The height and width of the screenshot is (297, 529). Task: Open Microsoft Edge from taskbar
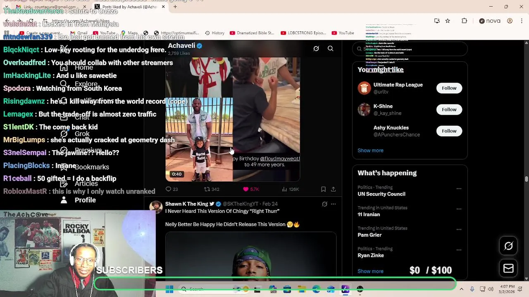(316, 290)
